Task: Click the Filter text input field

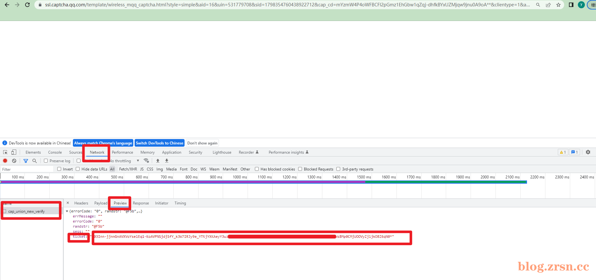Action: (x=27, y=169)
